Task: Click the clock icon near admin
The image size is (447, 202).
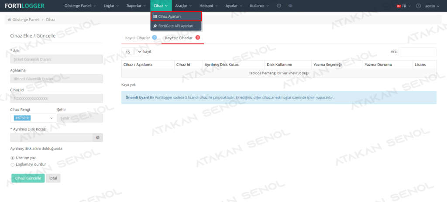Action: click(x=419, y=6)
